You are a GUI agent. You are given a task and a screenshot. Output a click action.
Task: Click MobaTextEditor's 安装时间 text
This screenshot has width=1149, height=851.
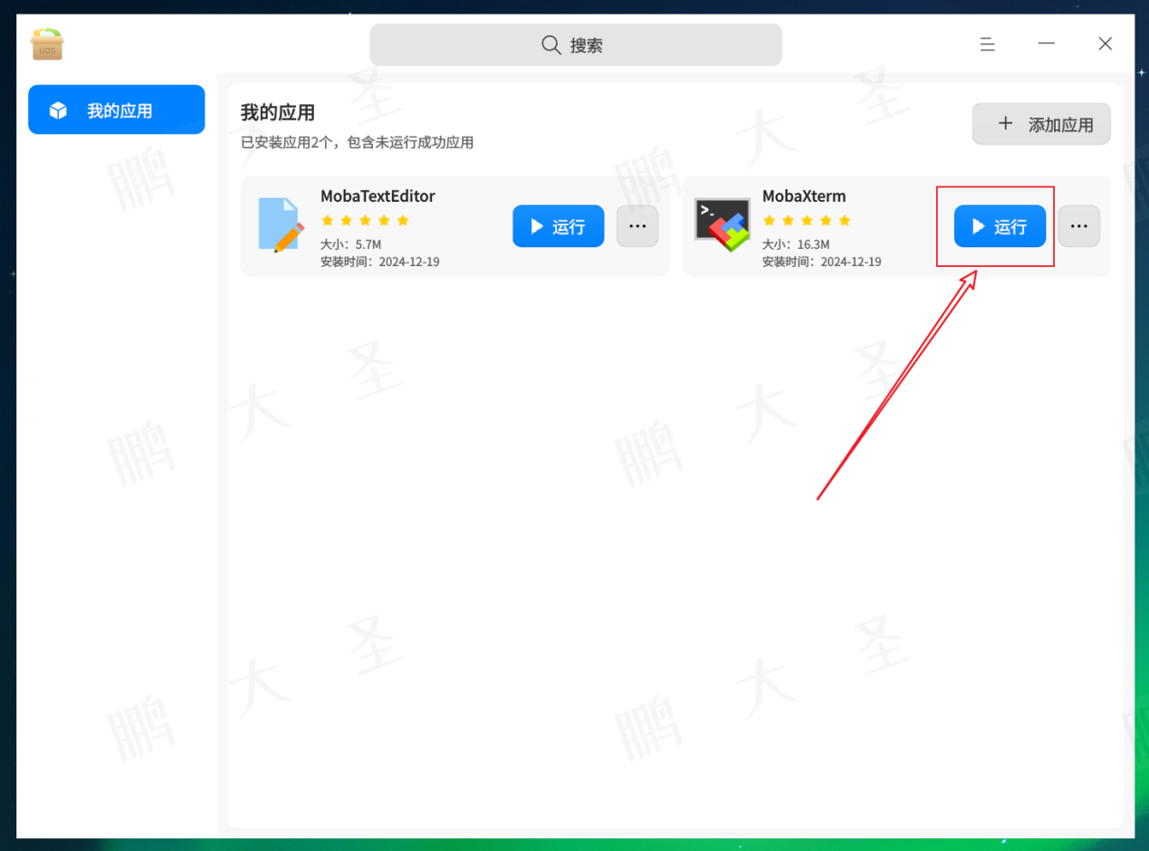(x=380, y=262)
